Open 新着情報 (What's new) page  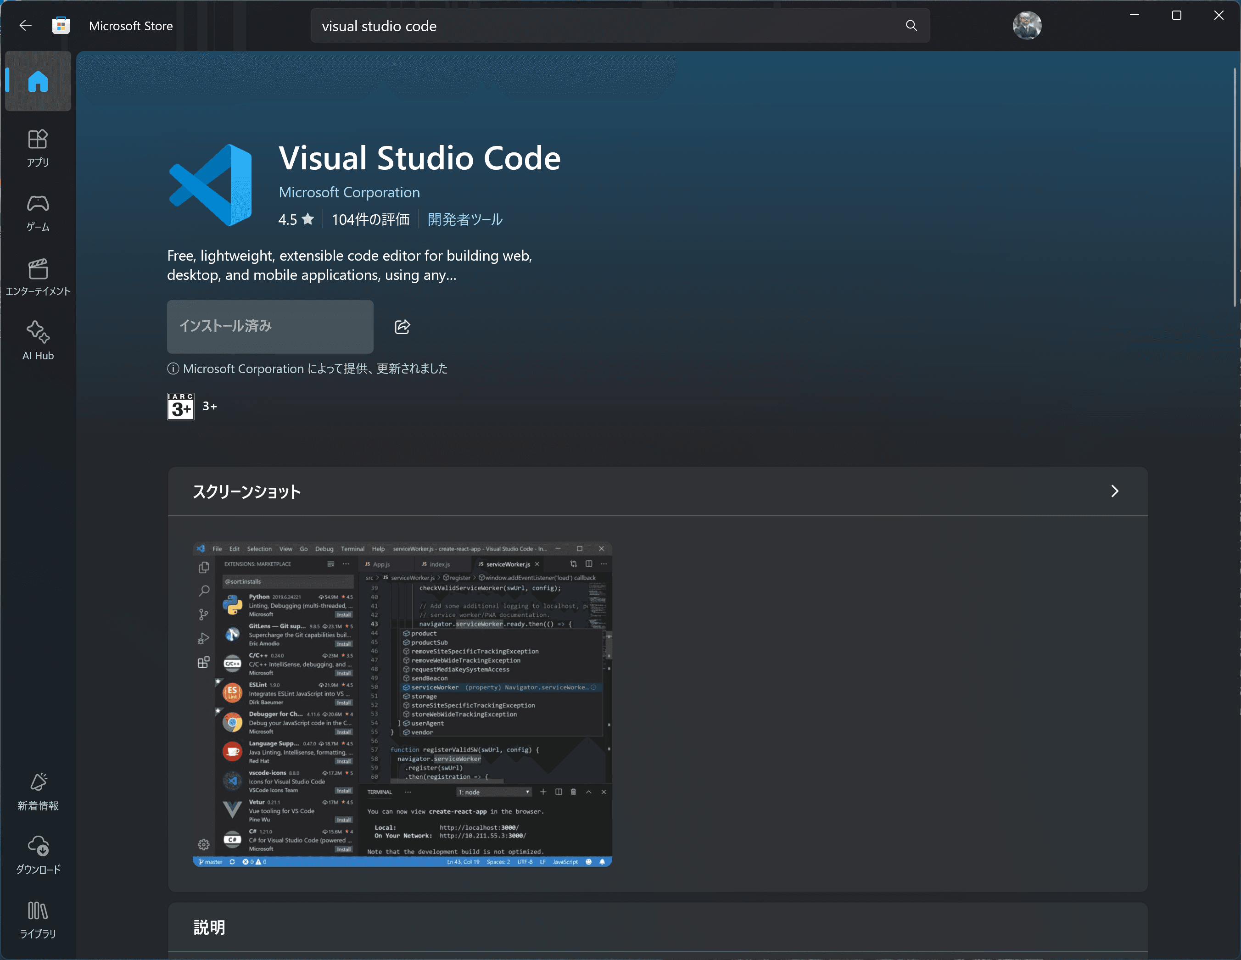(x=38, y=791)
